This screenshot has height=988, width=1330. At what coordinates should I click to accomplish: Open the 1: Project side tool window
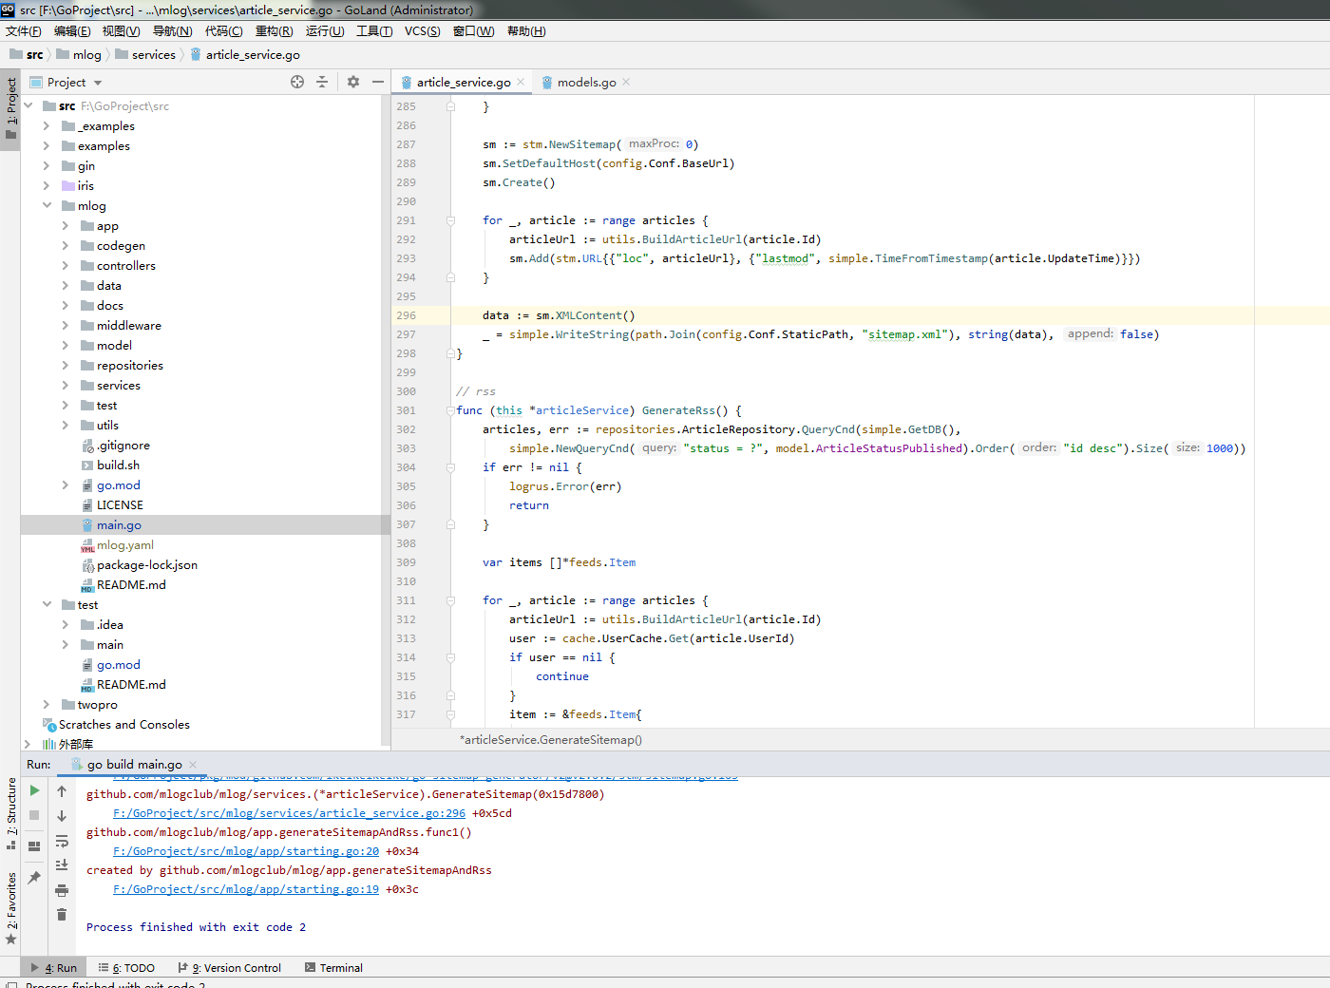(x=10, y=107)
